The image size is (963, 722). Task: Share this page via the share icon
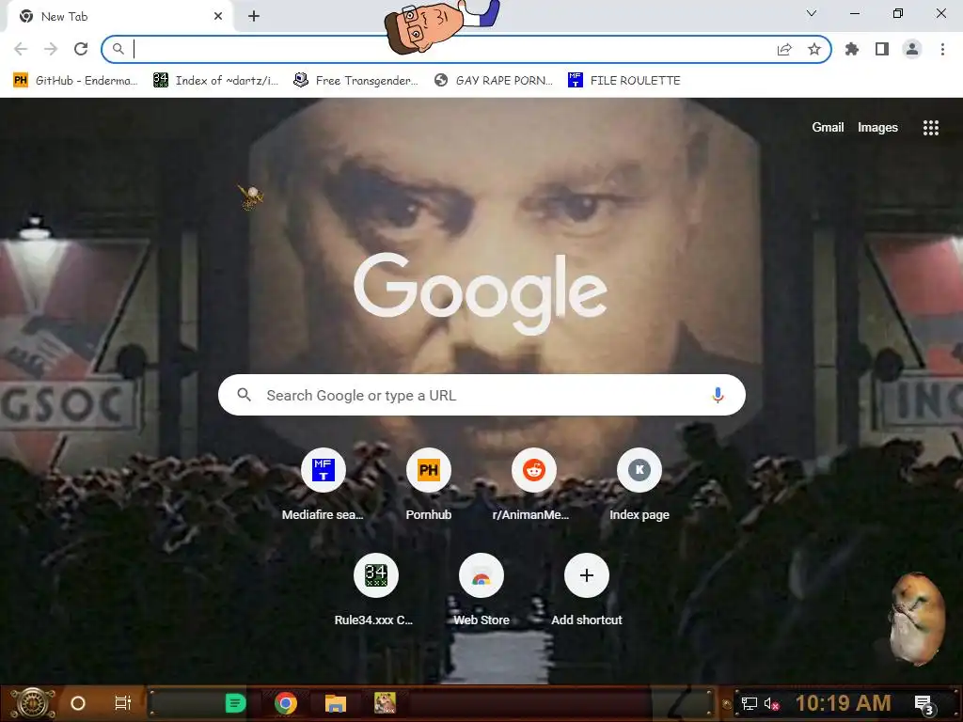point(784,49)
